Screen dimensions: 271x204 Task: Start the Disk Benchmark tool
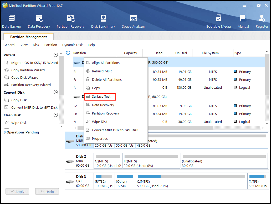tap(103, 21)
